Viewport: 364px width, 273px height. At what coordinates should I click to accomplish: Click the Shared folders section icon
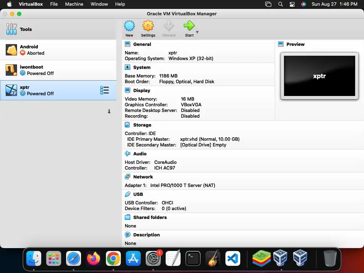128,217
